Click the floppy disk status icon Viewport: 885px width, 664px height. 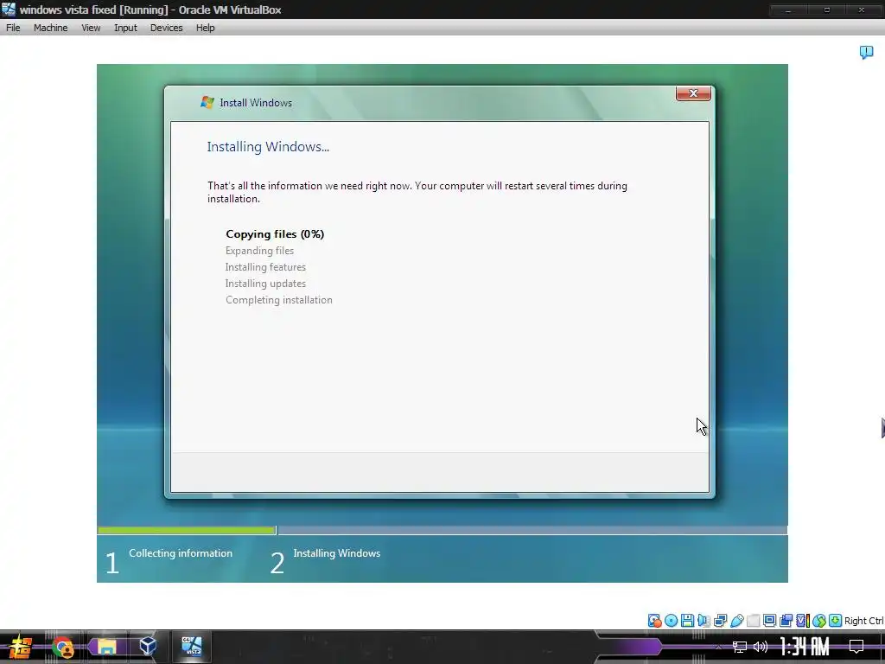[x=687, y=621]
